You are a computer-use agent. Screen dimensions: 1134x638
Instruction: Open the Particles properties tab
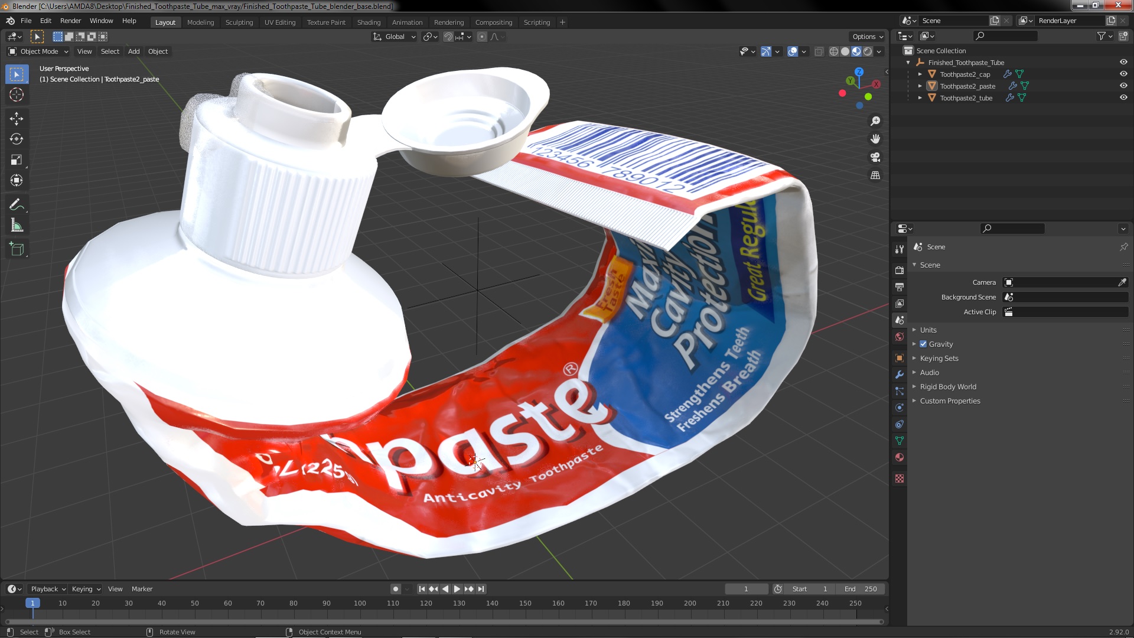pyautogui.click(x=900, y=391)
